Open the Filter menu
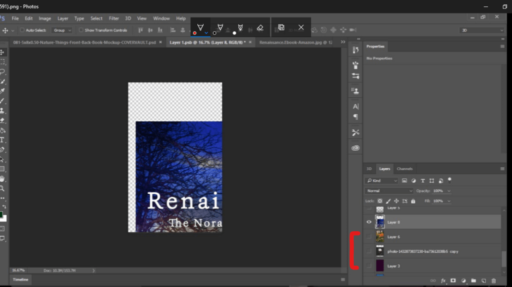This screenshot has width=512, height=287. (x=114, y=18)
